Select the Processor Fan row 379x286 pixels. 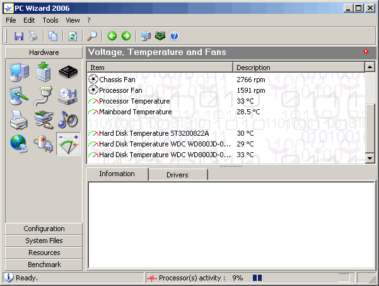[x=226, y=90]
